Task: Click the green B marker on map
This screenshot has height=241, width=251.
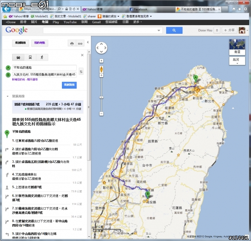Action: click(147, 195)
